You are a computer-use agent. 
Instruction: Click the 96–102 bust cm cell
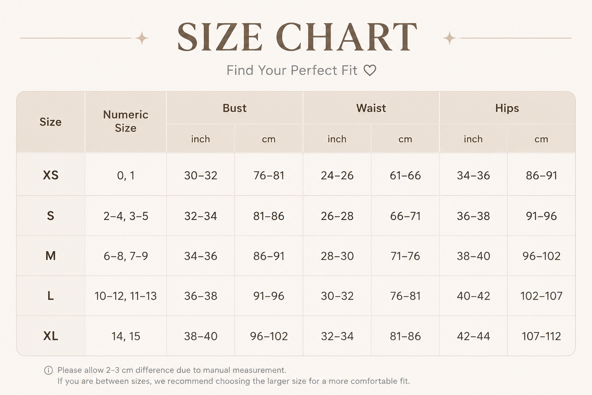269,336
